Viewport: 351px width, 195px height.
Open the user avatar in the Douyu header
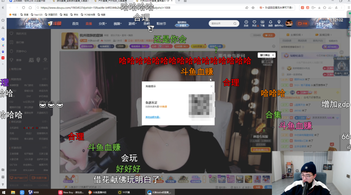[289, 23]
